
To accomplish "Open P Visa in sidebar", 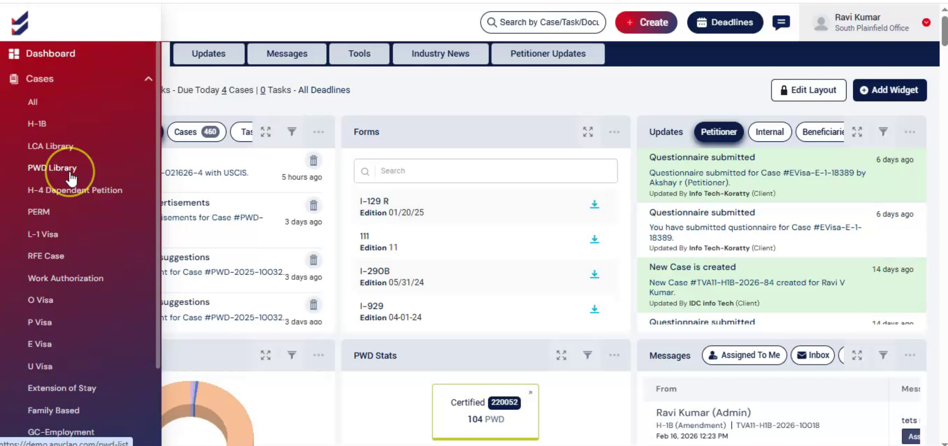I will [39, 322].
